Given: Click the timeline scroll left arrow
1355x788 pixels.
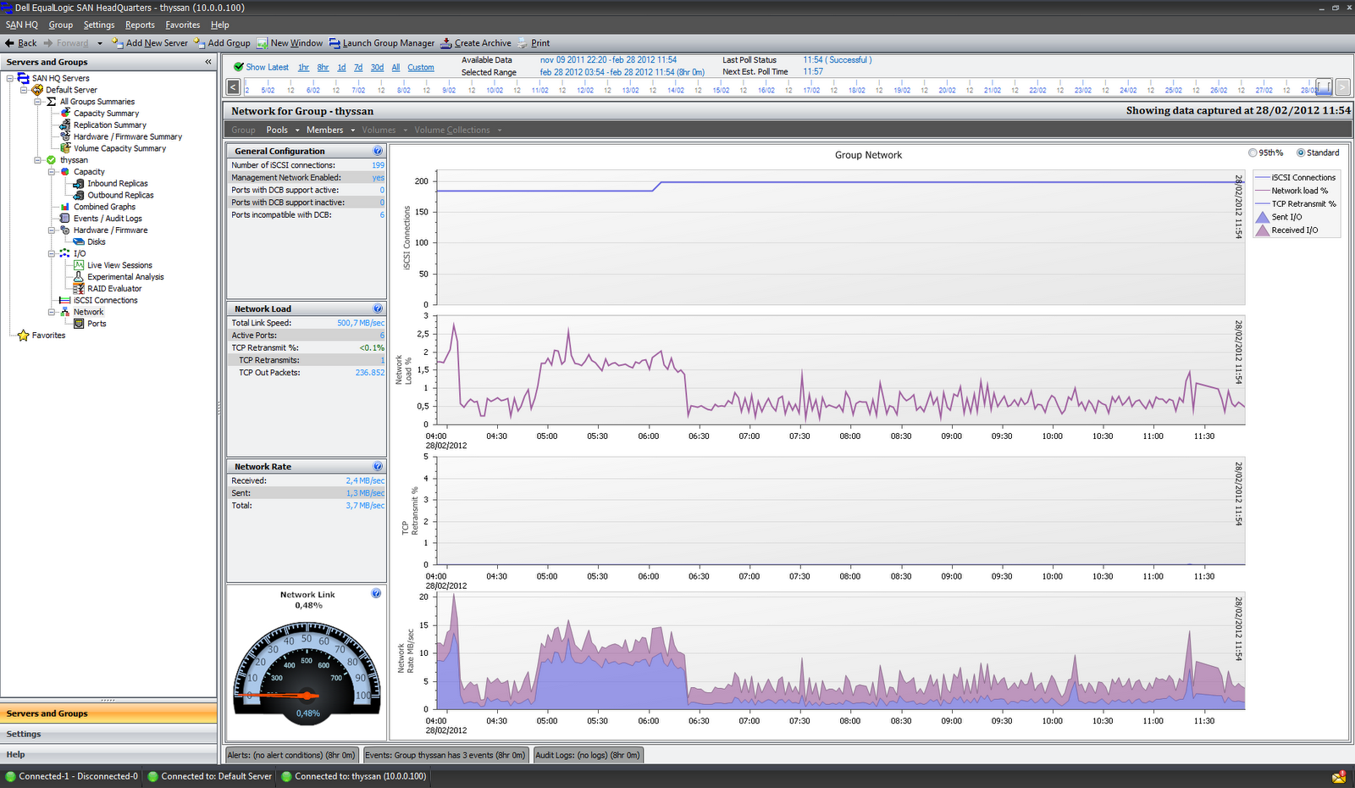Looking at the screenshot, I should pyautogui.click(x=234, y=86).
